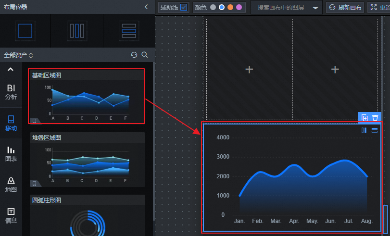Click the 颜色 label in toolbar

(201, 8)
